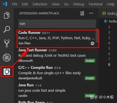The width and height of the screenshot is (117, 103).
Task: Open the Help menu
Action: pyautogui.click(x=111, y=4)
